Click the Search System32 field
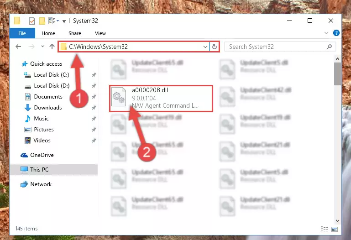Viewport: 351px width, 240px height. click(280, 47)
